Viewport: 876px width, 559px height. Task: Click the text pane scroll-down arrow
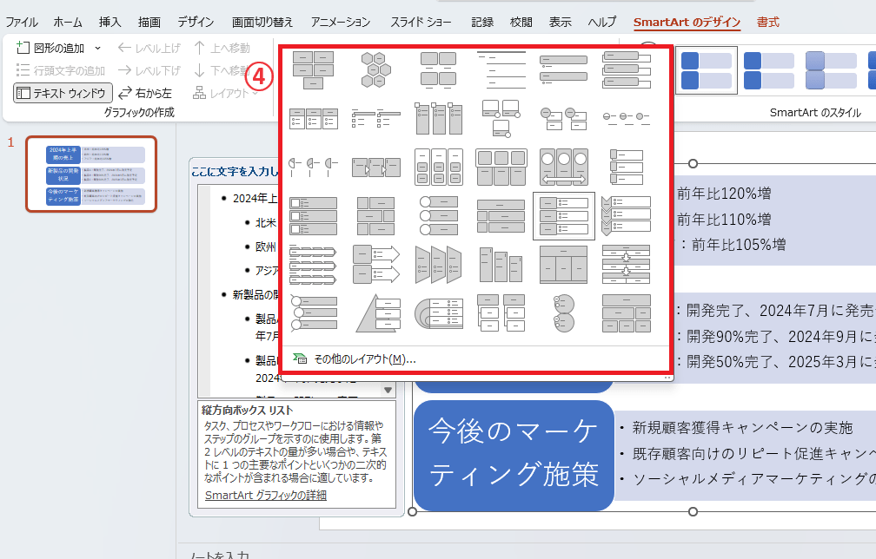tap(388, 390)
